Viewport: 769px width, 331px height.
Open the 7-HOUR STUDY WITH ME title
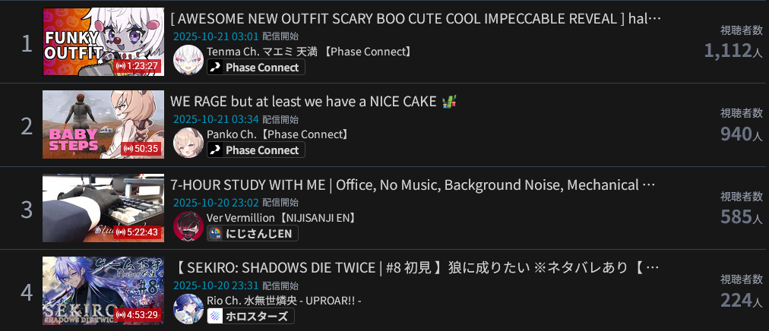click(413, 184)
